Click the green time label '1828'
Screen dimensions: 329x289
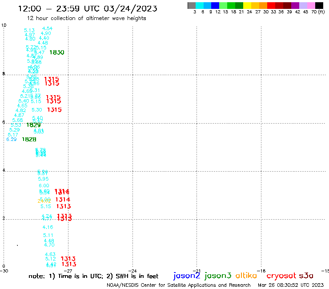[29, 139]
